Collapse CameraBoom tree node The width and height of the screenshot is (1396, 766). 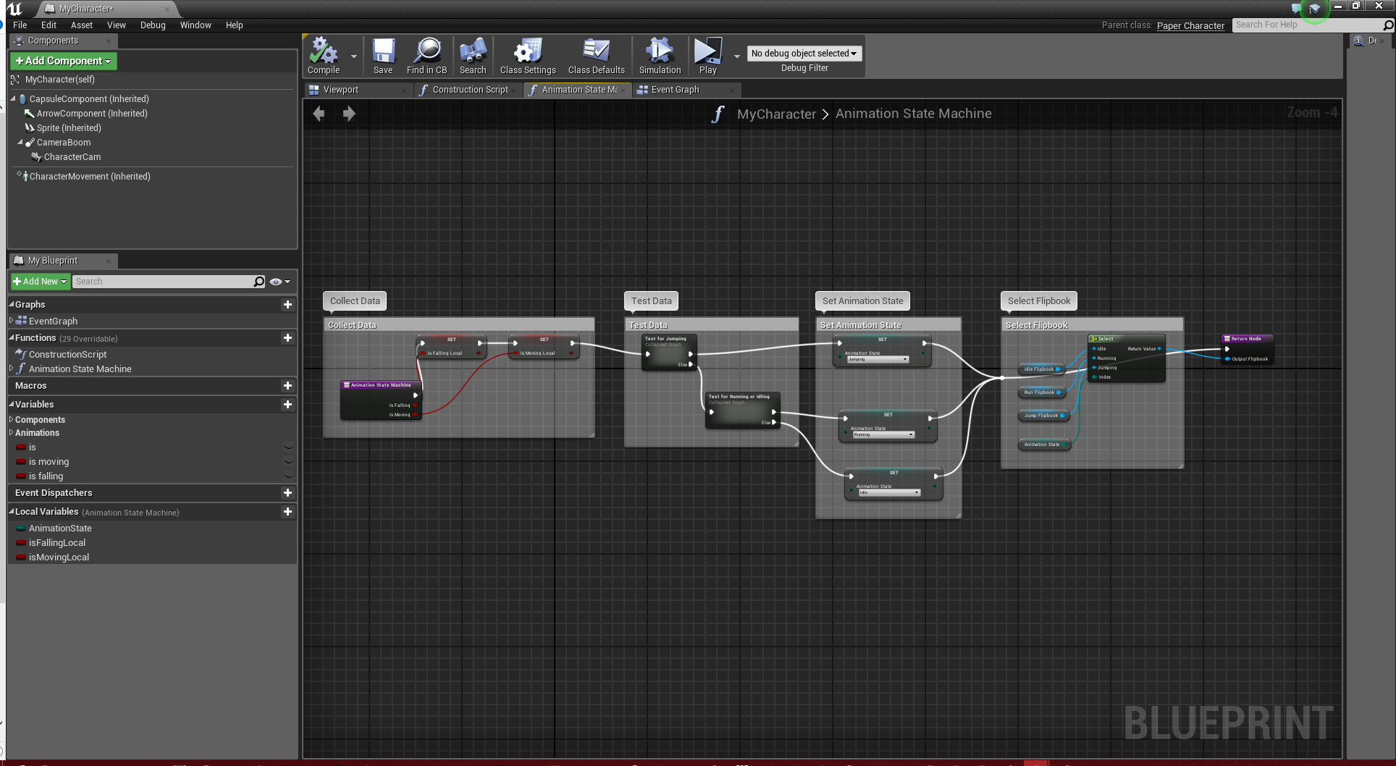click(20, 142)
